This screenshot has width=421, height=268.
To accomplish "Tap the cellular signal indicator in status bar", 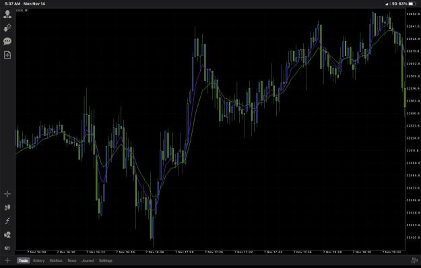I will coord(388,4).
